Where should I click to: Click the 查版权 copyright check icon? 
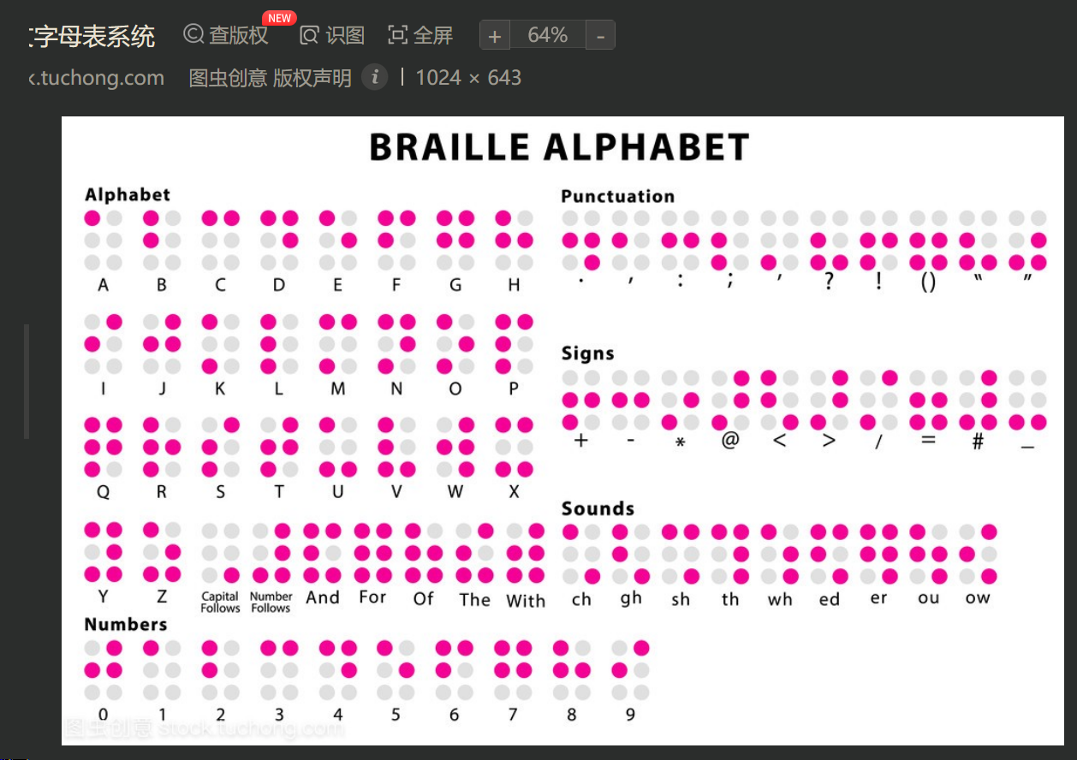click(194, 35)
